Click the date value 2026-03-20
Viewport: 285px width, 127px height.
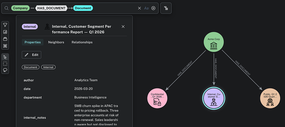(83, 89)
